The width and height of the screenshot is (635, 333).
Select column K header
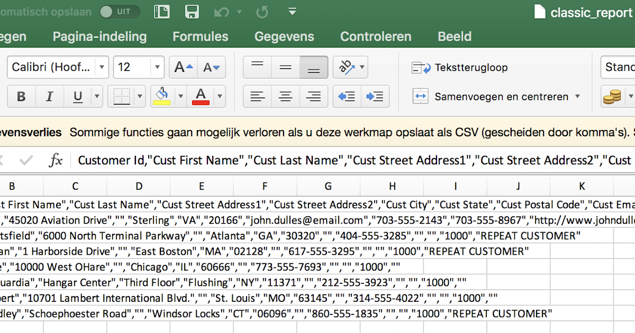pyautogui.click(x=582, y=186)
